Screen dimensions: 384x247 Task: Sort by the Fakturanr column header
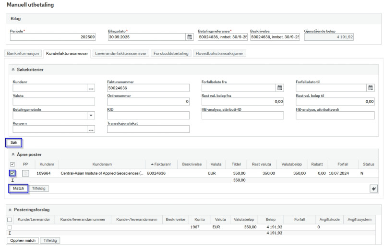tap(161, 164)
